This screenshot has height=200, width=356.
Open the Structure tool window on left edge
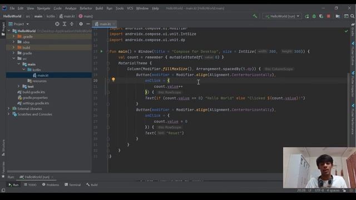(3, 147)
